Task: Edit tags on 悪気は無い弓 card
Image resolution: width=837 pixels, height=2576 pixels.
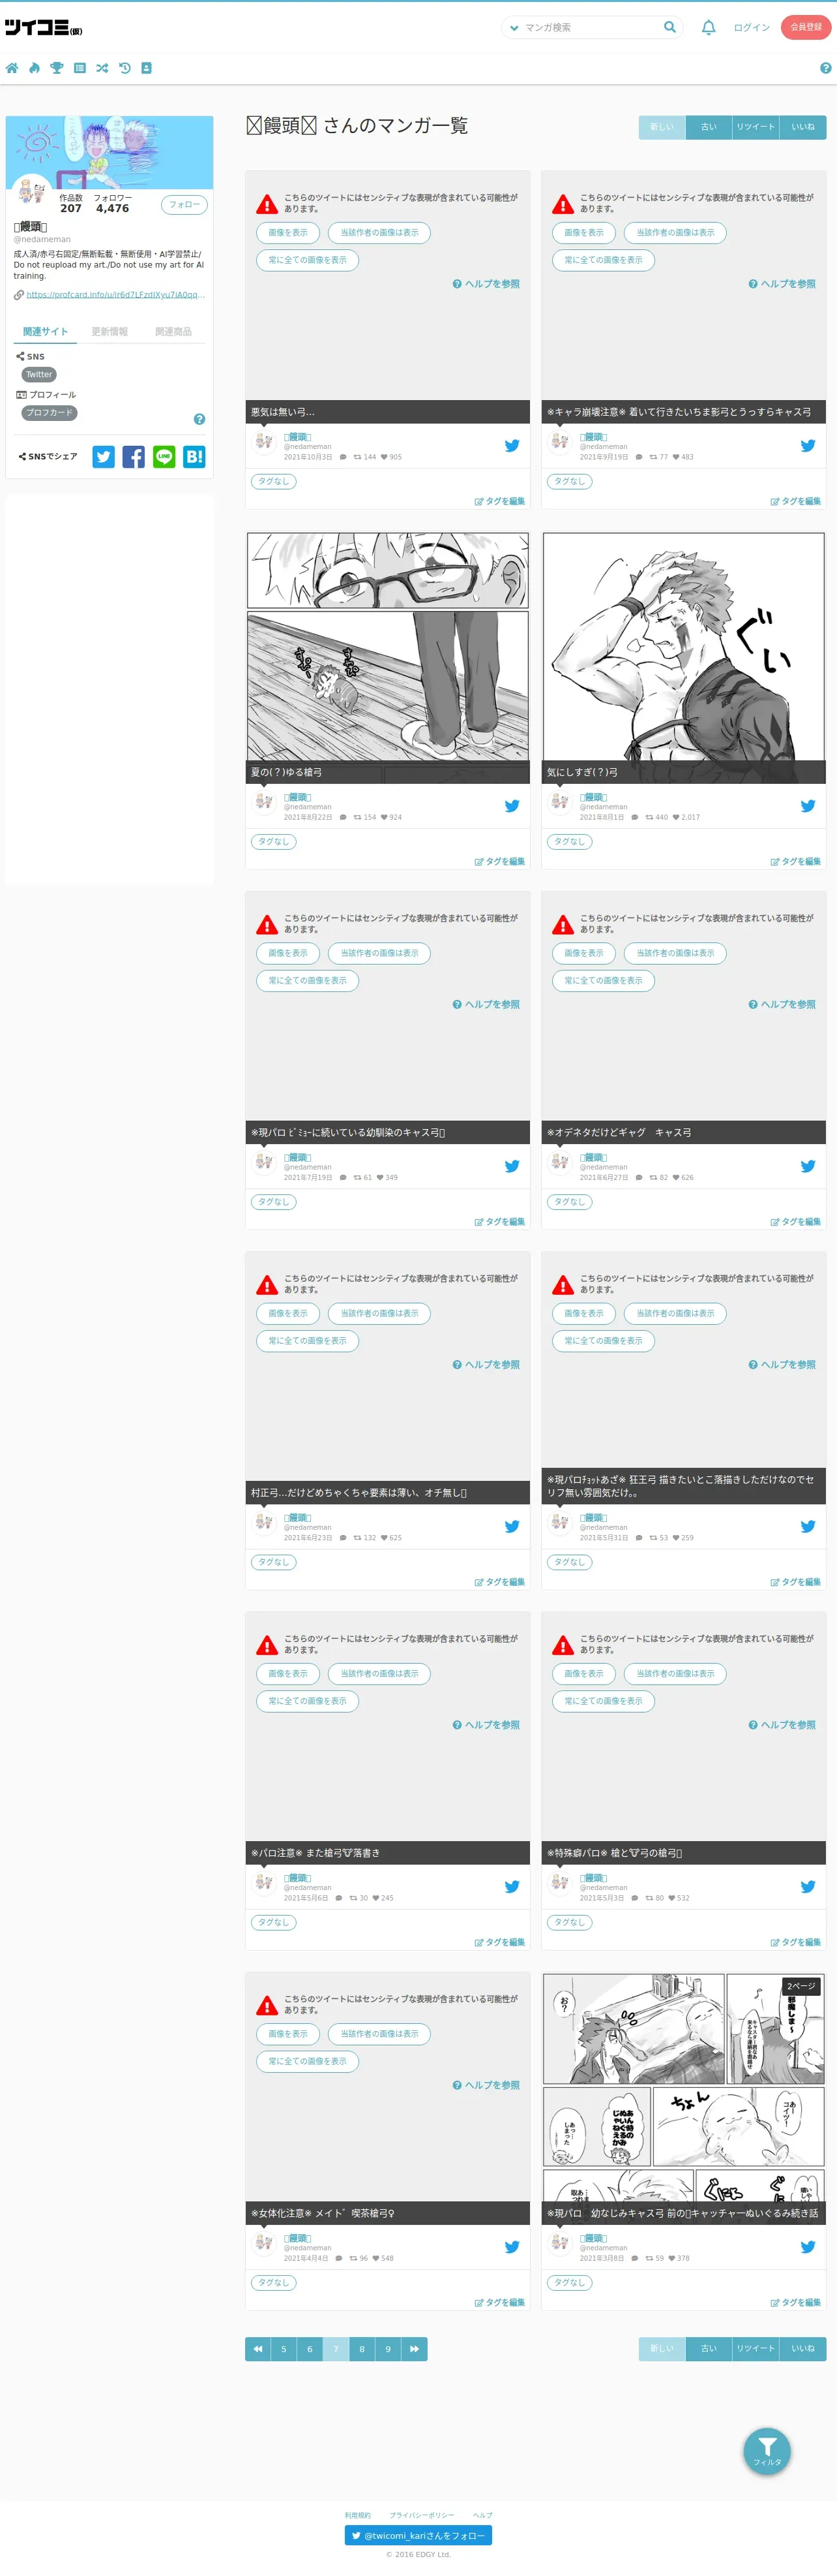Action: click(499, 501)
